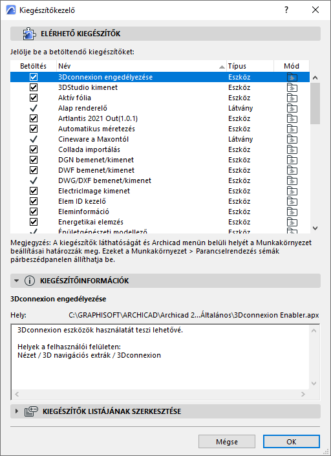This screenshot has width=331, height=456.
Task: Toggle the Aktív fólia loading checkbox
Action: 34,98
